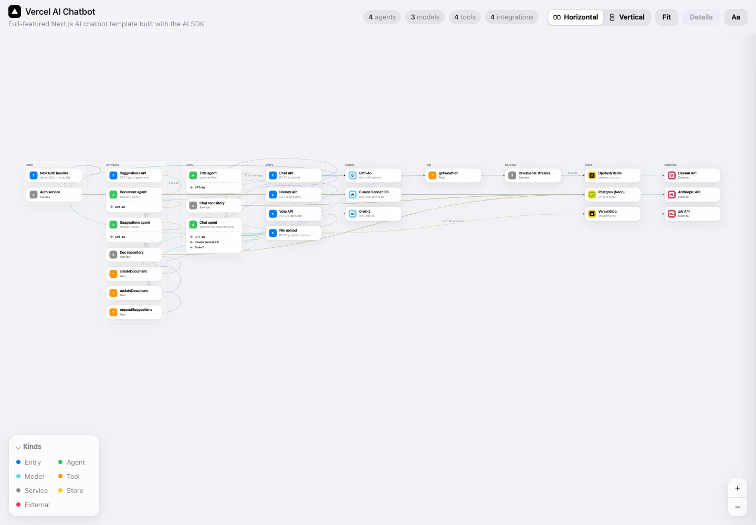
Task: Select GPT-4o row inside Suggestions agent
Action: [x=134, y=237]
